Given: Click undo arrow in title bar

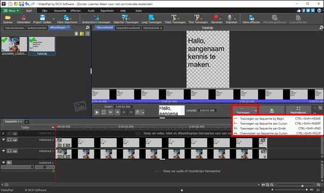Looking at the screenshot, I should 27,4.
